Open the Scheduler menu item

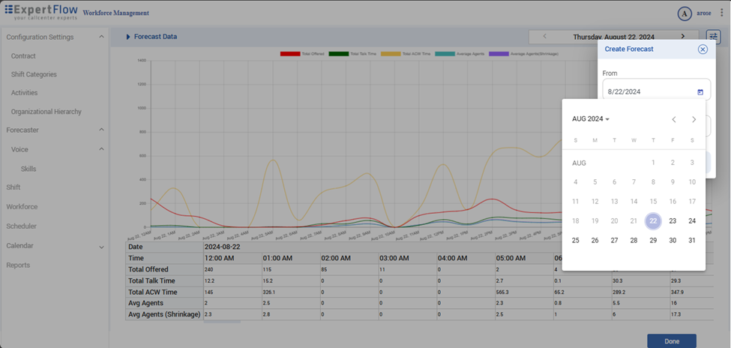coord(22,226)
